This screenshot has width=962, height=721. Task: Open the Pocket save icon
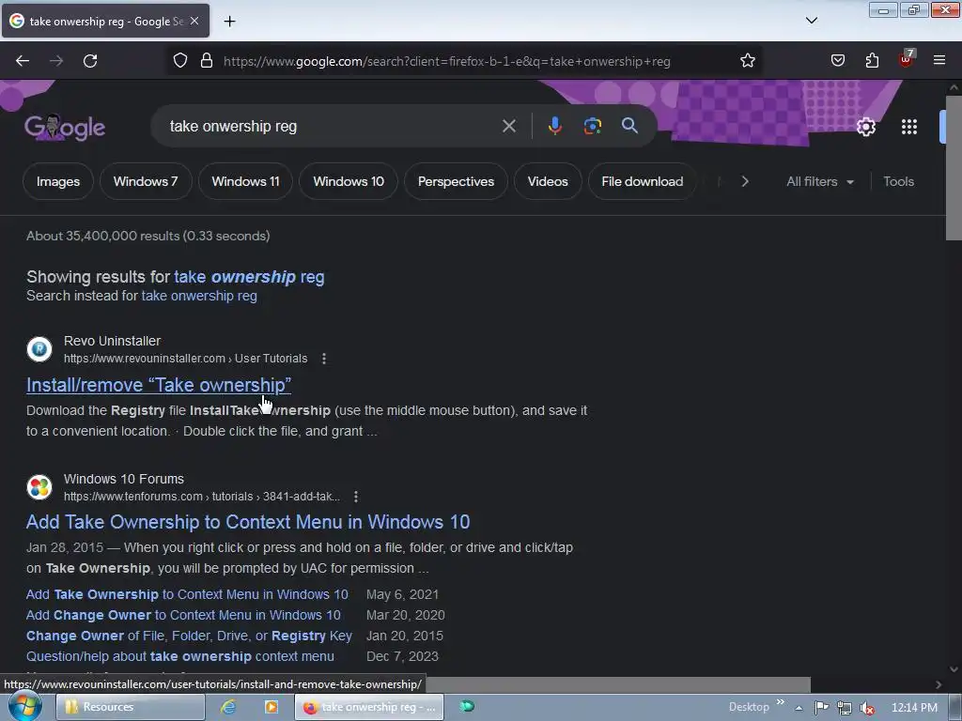[837, 61]
